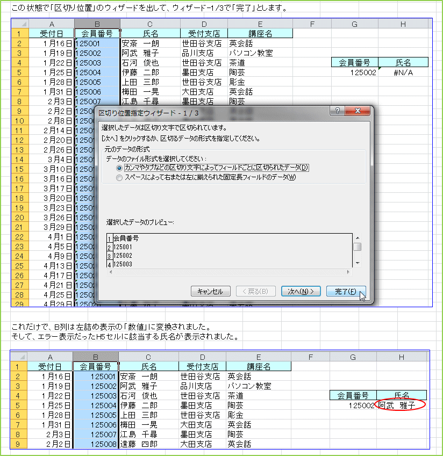443x456 pixels.
Task: Click 受付日 header in upper sheet
Action: coord(52,33)
